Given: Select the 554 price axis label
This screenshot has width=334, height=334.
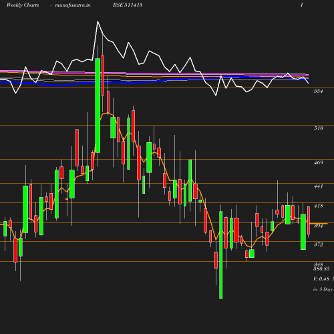Looking at the screenshot, I should pyautogui.click(x=319, y=91).
